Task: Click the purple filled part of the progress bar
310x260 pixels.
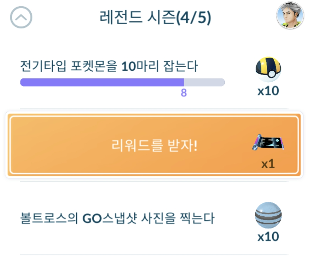Action: tap(102, 82)
